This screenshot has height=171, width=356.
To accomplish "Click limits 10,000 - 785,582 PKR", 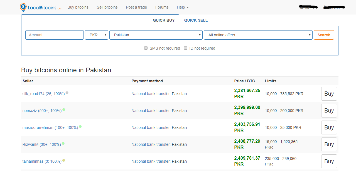I will pos(284,94).
